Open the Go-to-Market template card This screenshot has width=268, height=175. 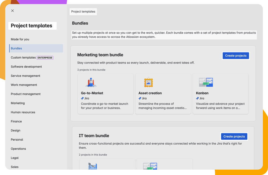pyautogui.click(x=105, y=94)
